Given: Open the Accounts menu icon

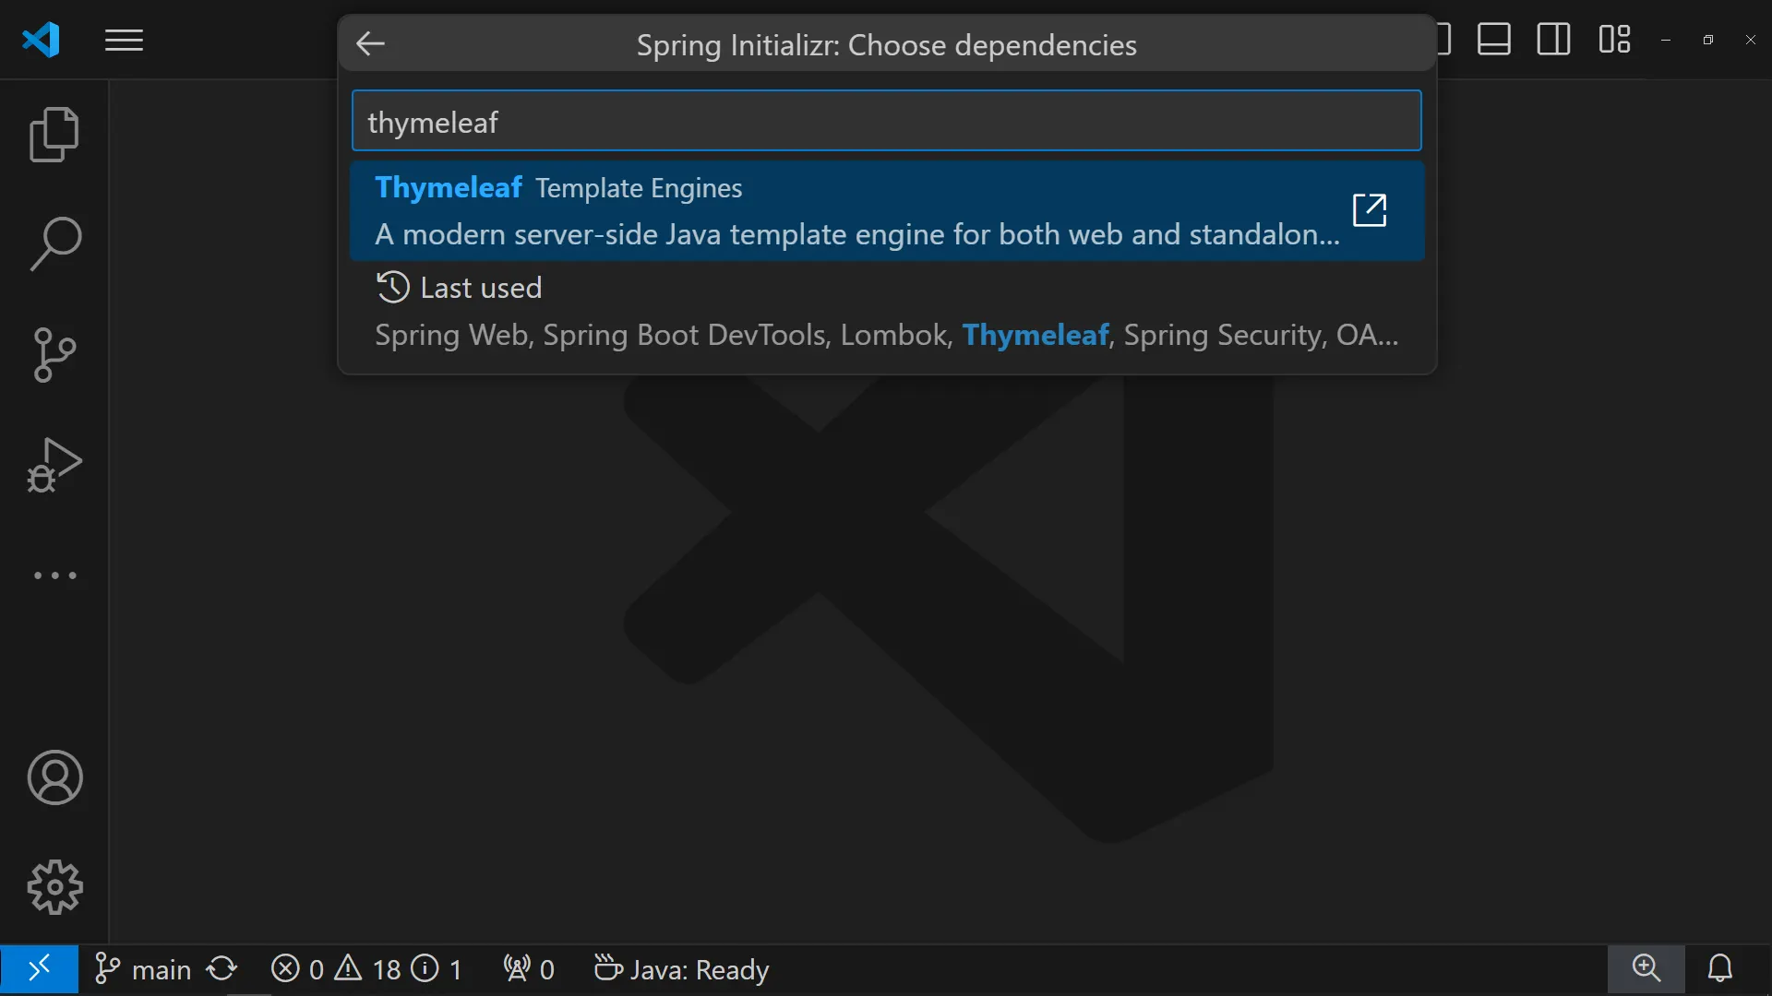Looking at the screenshot, I should 54,777.
